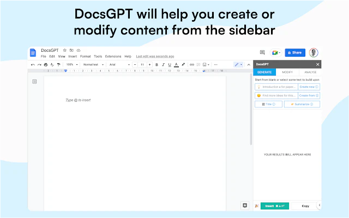
Task: Click the Google Docs home icon
Action: coord(33,53)
